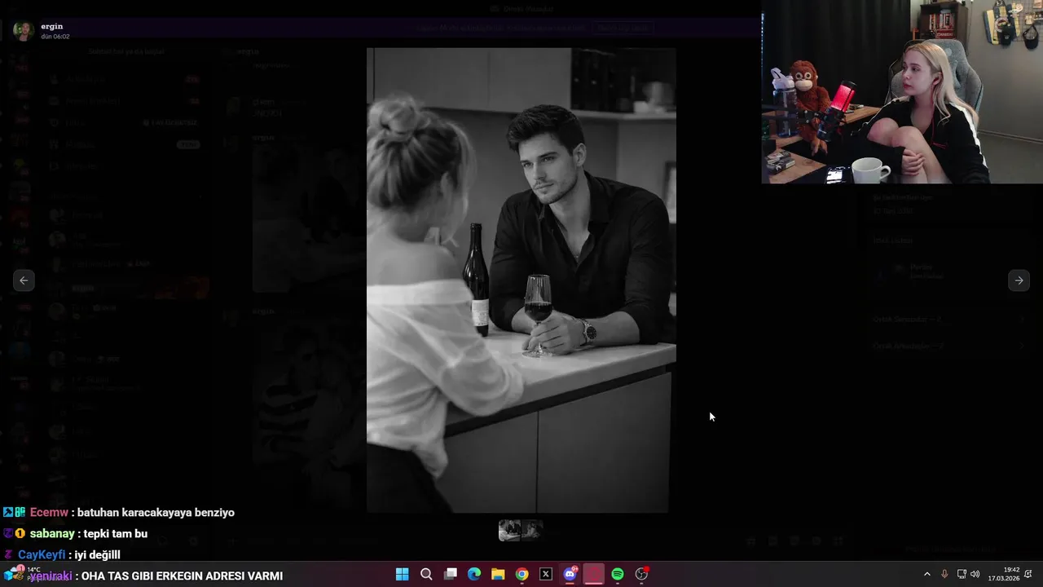The height and width of the screenshot is (587, 1043).
Task: Open Spotify from taskbar
Action: [618, 574]
